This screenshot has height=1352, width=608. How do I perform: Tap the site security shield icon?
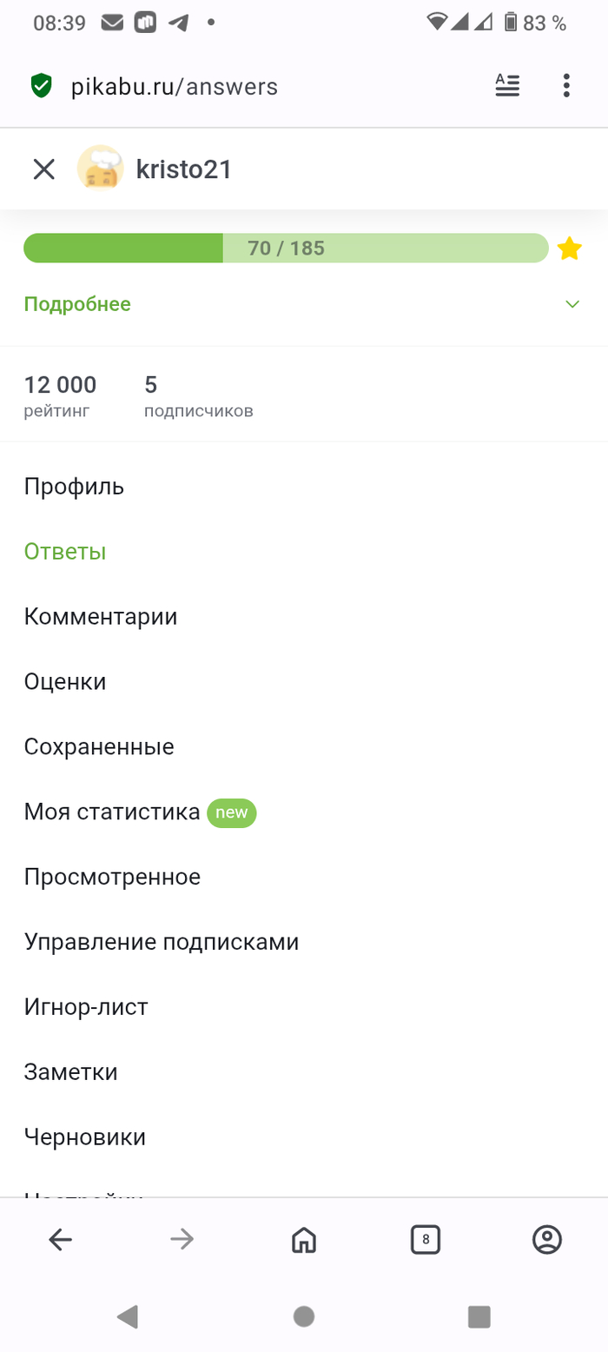[x=41, y=86]
